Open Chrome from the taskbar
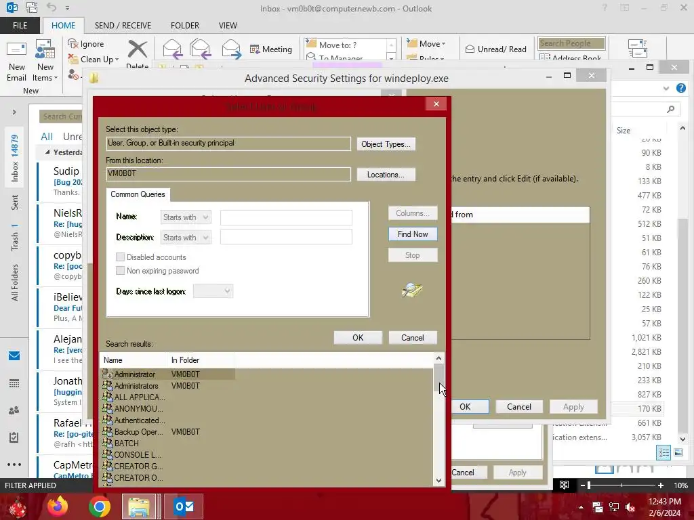 [99, 506]
